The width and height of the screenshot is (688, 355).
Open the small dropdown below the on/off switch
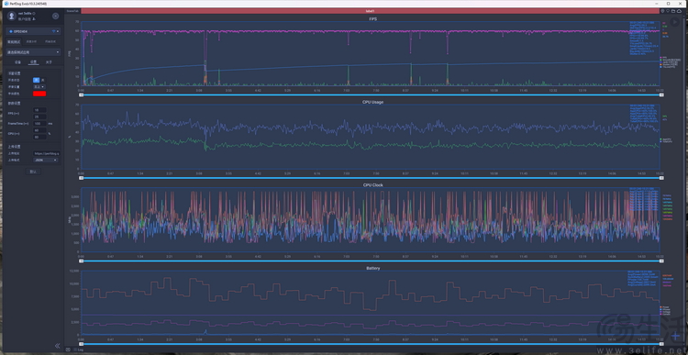39,87
